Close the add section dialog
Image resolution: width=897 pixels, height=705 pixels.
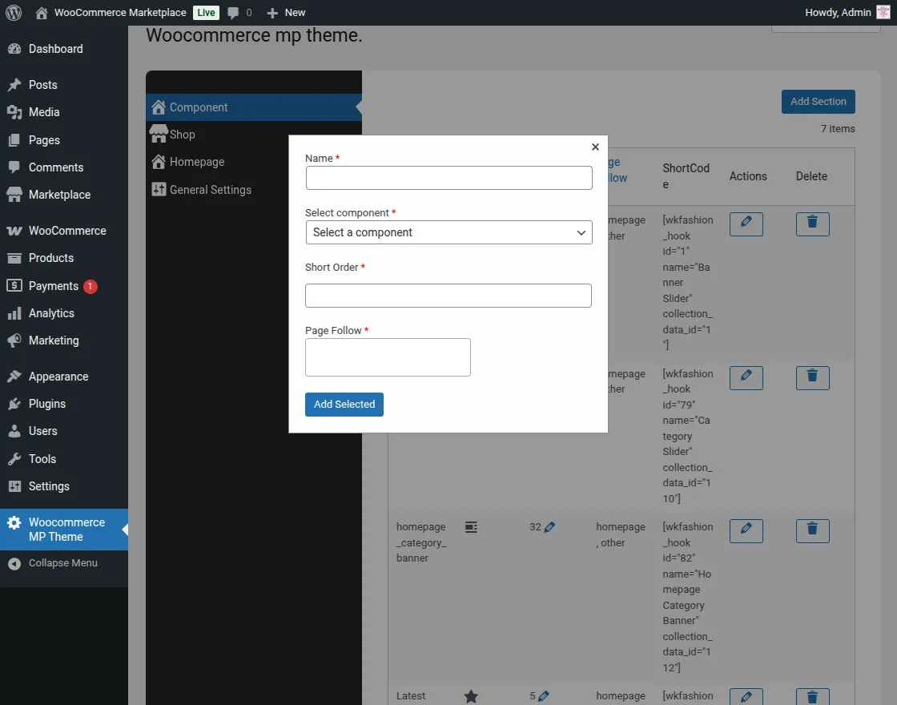pos(596,147)
